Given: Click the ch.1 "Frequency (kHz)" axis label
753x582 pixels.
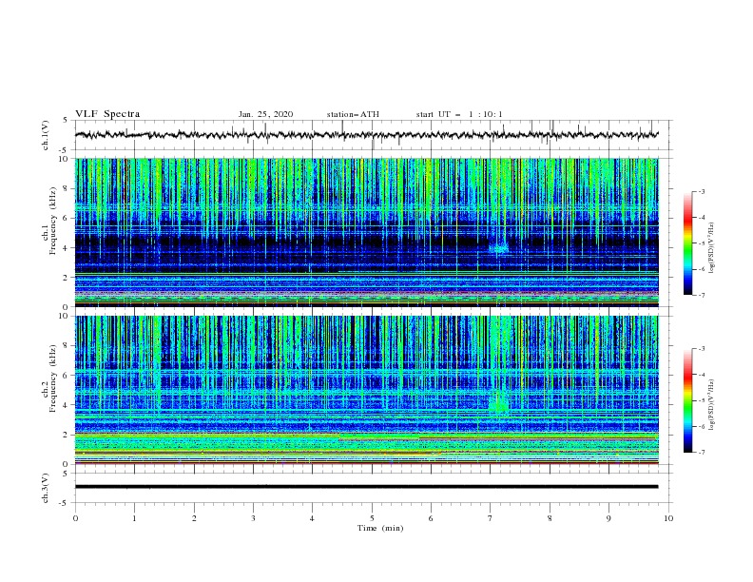Looking at the screenshot, I should [53, 222].
